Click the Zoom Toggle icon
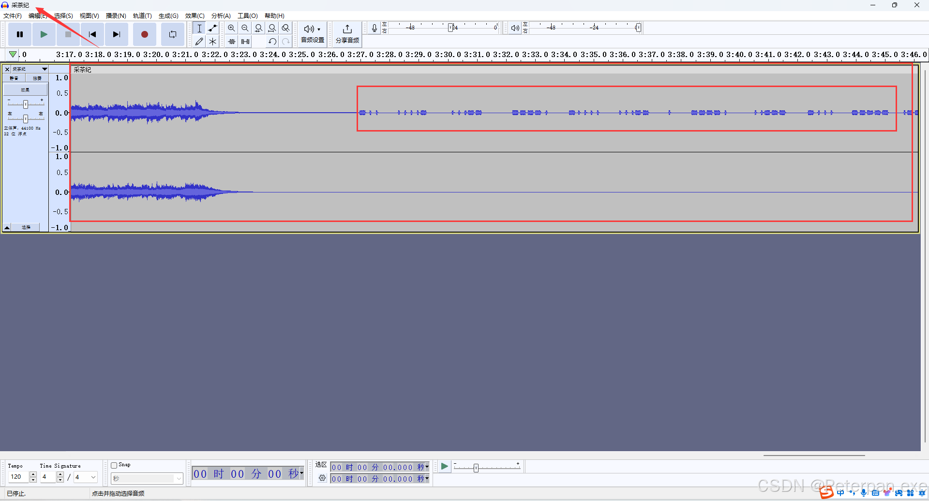This screenshot has width=929, height=501. click(286, 28)
